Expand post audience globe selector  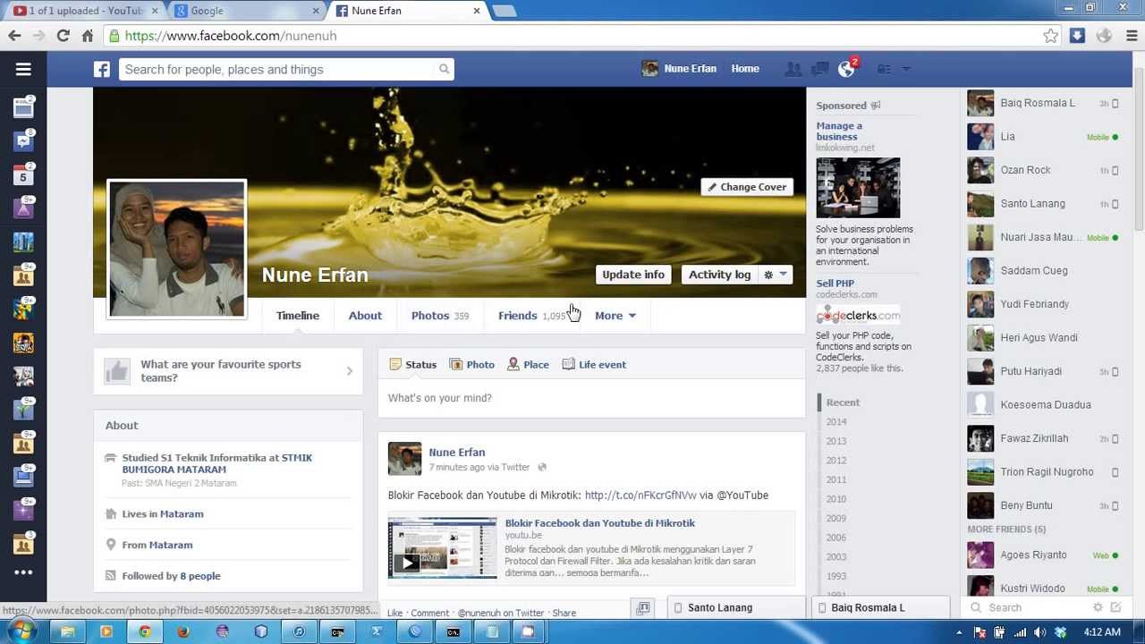542,467
